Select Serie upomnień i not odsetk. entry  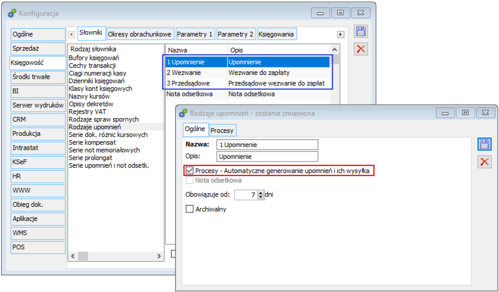(x=116, y=165)
